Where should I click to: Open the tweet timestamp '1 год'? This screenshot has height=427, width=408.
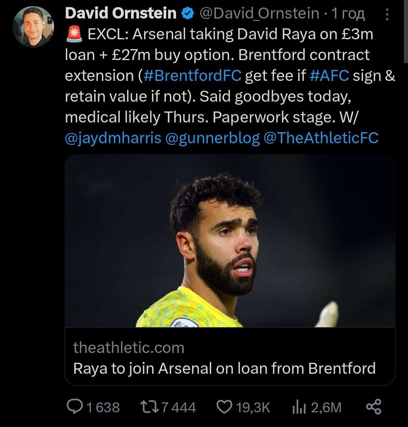(x=348, y=14)
